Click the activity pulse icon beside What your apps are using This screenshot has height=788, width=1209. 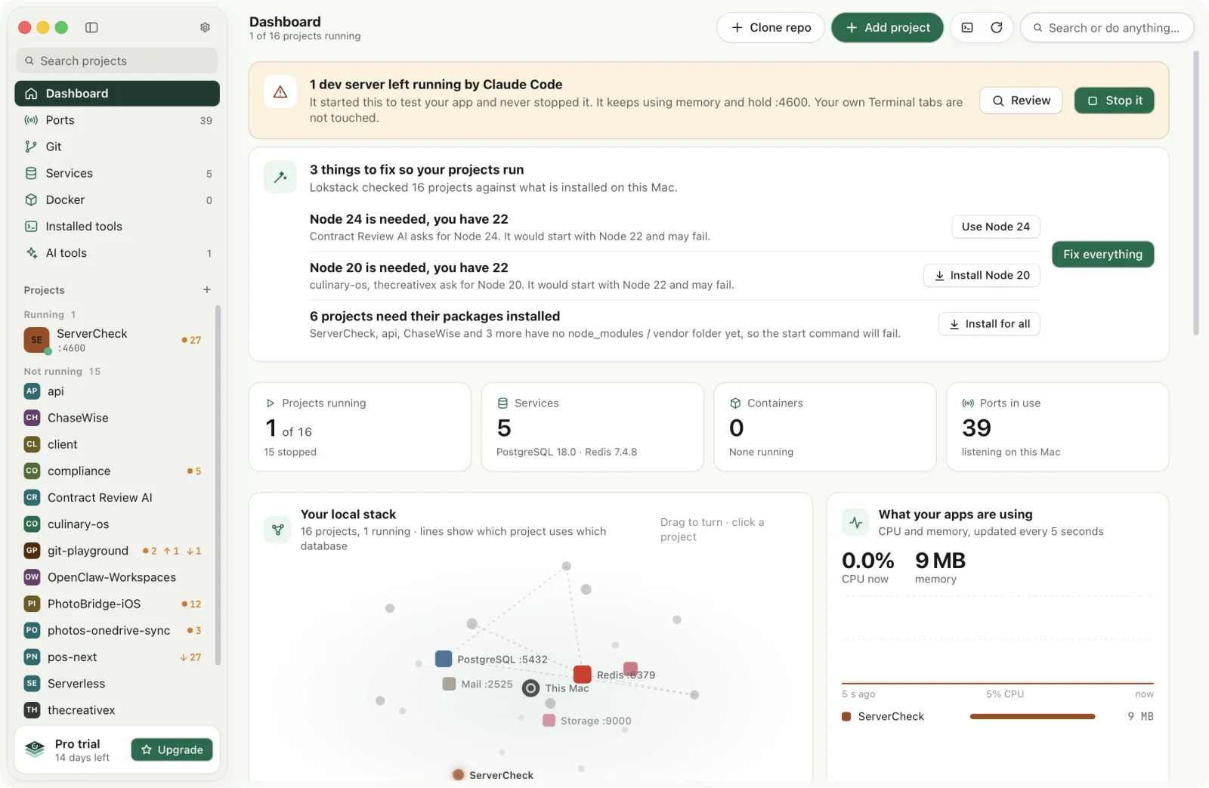[856, 522]
